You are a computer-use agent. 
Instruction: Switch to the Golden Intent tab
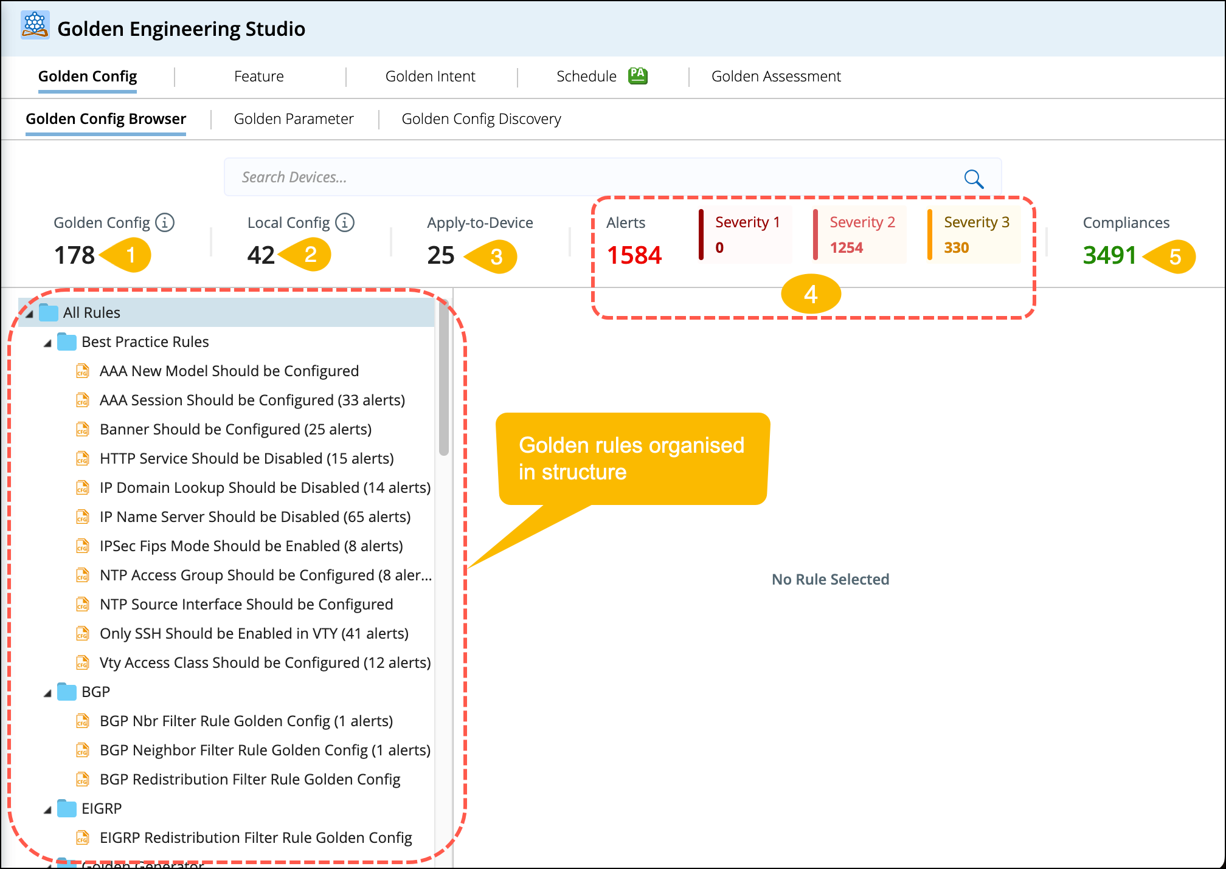pos(430,76)
